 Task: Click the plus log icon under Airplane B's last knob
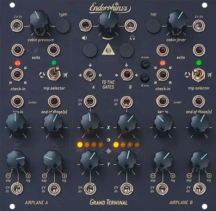click(x=209, y=176)
